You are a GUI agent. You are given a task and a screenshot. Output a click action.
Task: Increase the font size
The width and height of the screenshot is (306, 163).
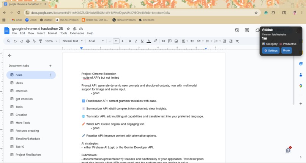[x=123, y=41]
